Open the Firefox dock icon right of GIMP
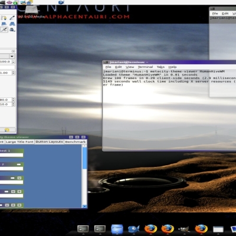Viewport: 236px width, 236px height. 201,229
